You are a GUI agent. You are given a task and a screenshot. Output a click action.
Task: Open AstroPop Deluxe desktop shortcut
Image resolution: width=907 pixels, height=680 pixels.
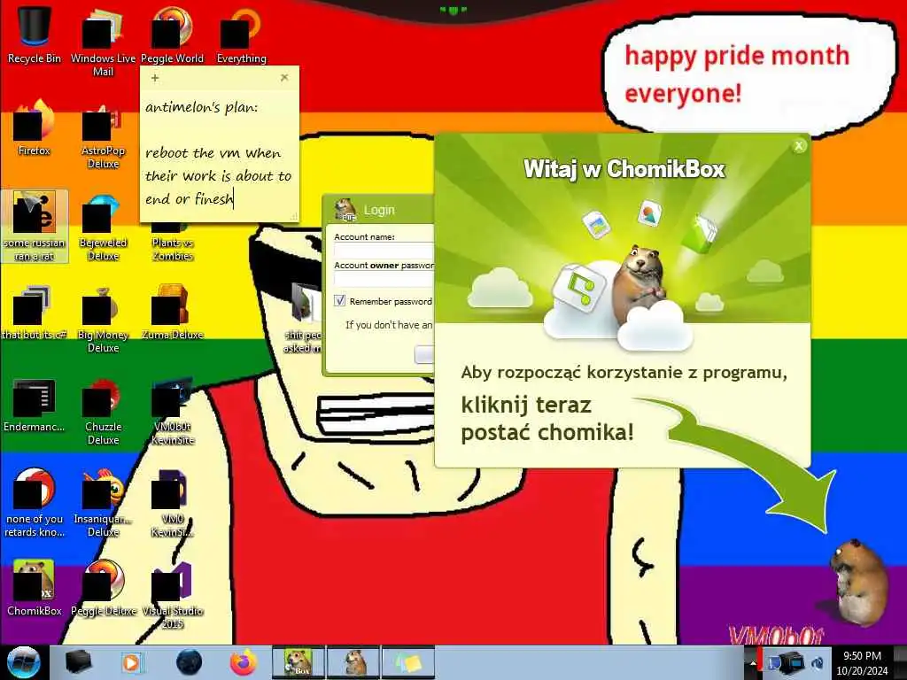(103, 135)
